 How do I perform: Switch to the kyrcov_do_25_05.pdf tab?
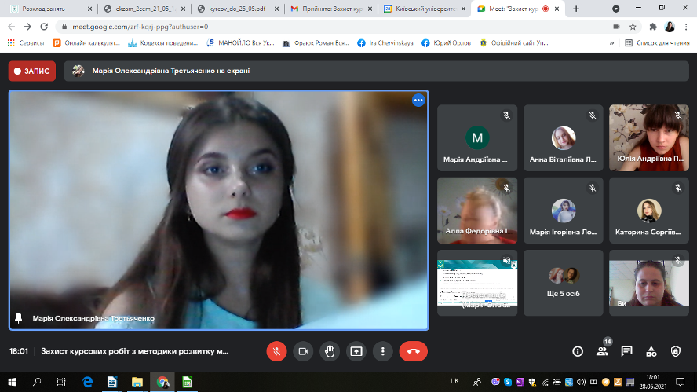click(238, 9)
